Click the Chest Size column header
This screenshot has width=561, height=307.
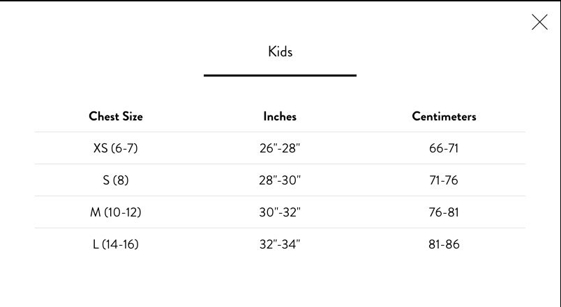click(116, 116)
